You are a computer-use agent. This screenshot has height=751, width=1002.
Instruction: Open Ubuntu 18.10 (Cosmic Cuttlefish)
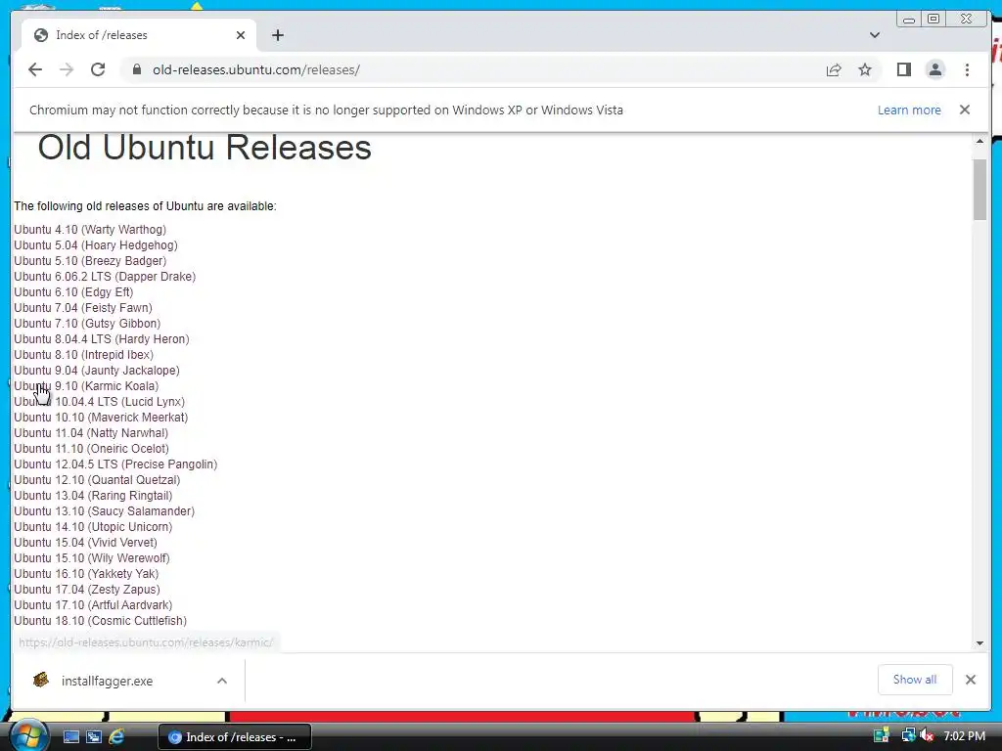101,621
